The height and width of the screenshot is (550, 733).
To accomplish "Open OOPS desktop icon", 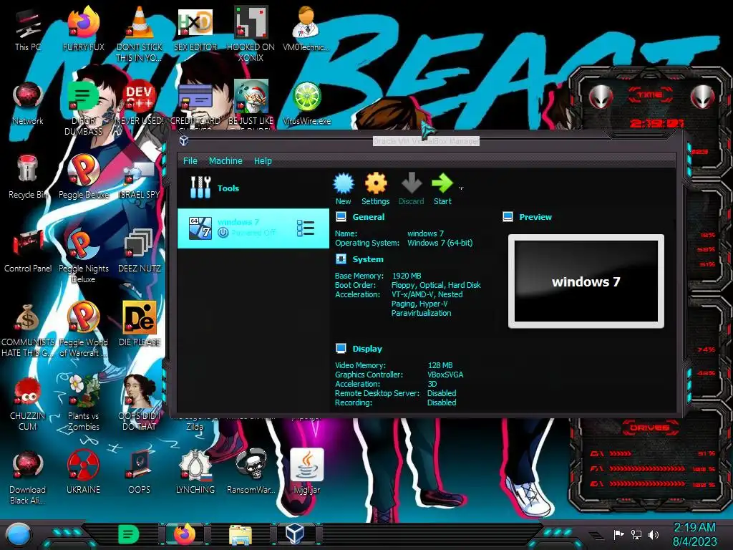I will tap(140, 471).
